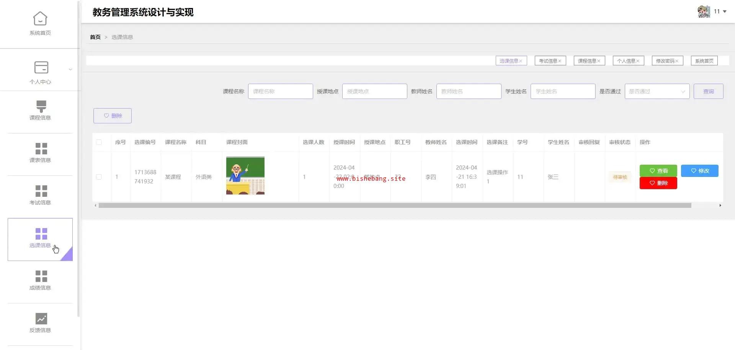Focus the 课程名称 search field

tap(281, 91)
